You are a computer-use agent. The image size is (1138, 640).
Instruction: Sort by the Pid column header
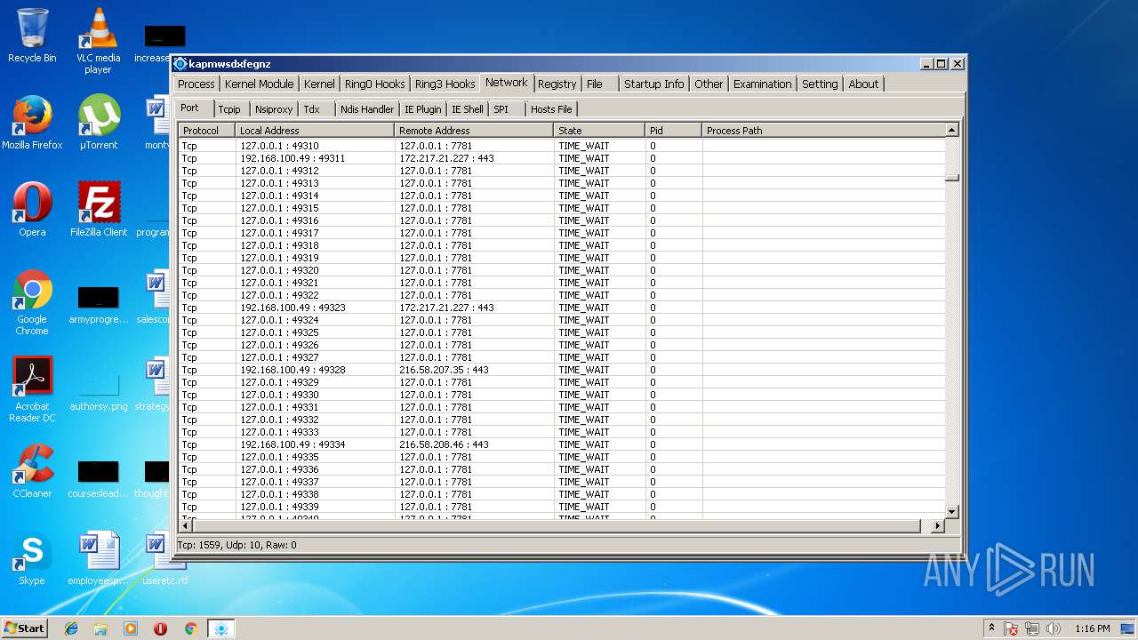673,130
